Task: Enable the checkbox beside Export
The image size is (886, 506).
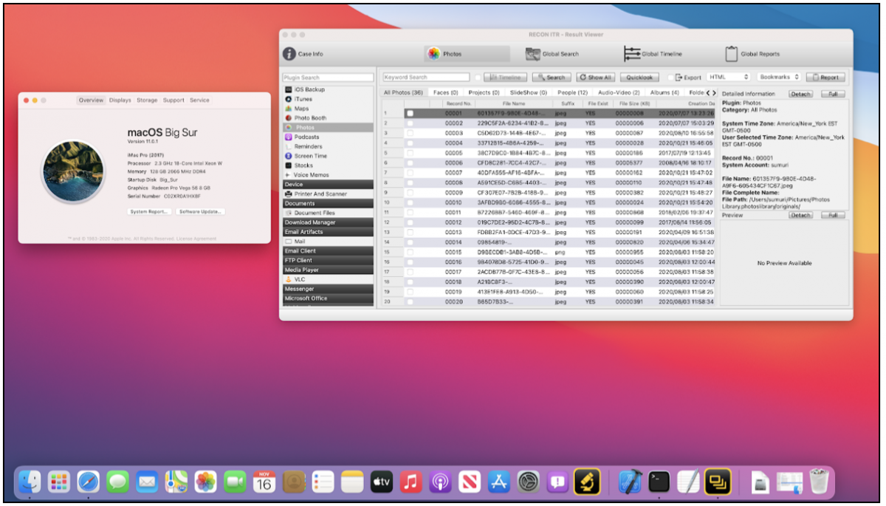Action: (x=670, y=78)
